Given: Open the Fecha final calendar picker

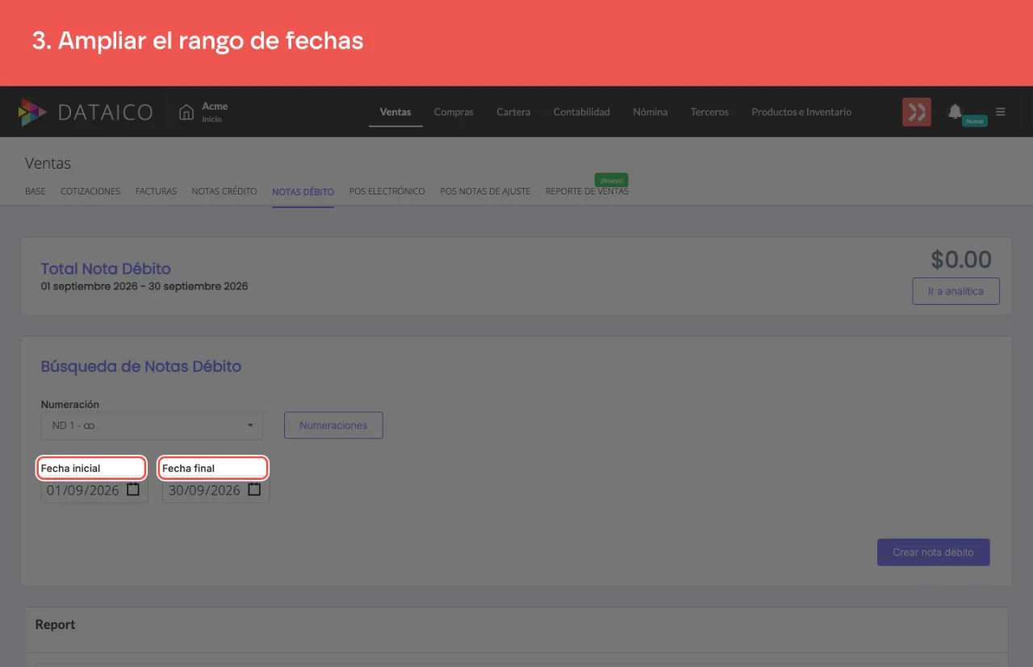Looking at the screenshot, I should point(254,490).
